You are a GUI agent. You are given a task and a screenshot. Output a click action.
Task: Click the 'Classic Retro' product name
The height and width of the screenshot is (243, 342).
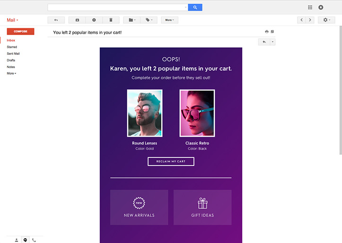pos(197,143)
